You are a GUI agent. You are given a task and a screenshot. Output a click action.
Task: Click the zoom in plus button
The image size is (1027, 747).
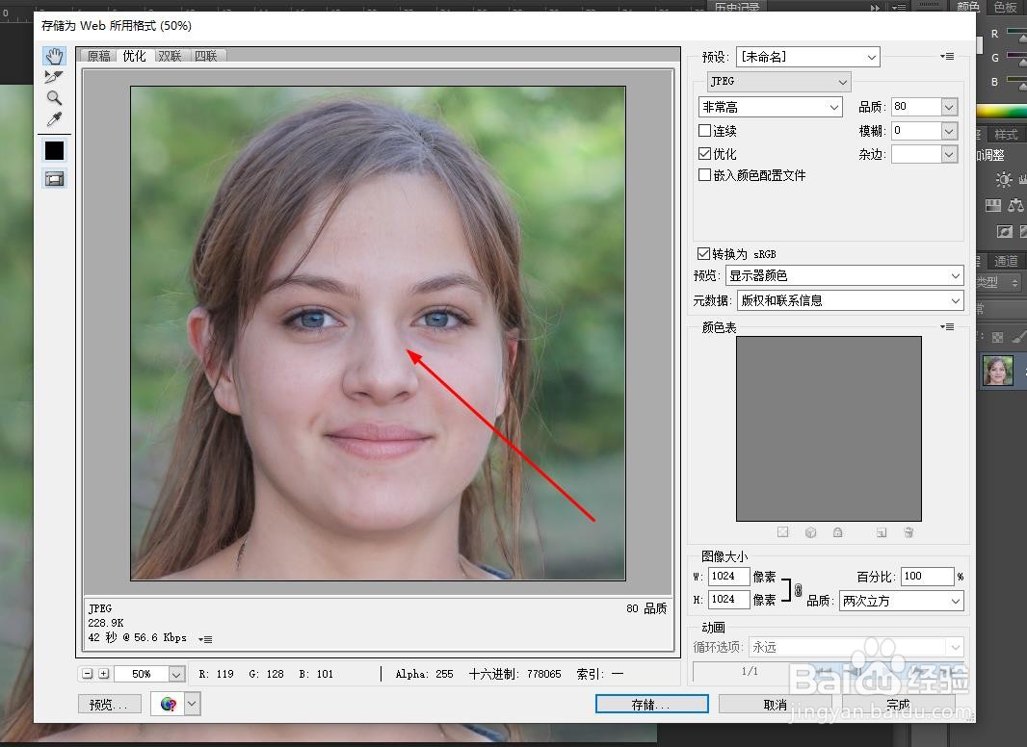pyautogui.click(x=103, y=674)
